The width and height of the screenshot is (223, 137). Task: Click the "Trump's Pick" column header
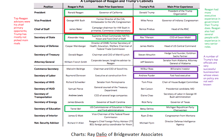pos(147,7)
